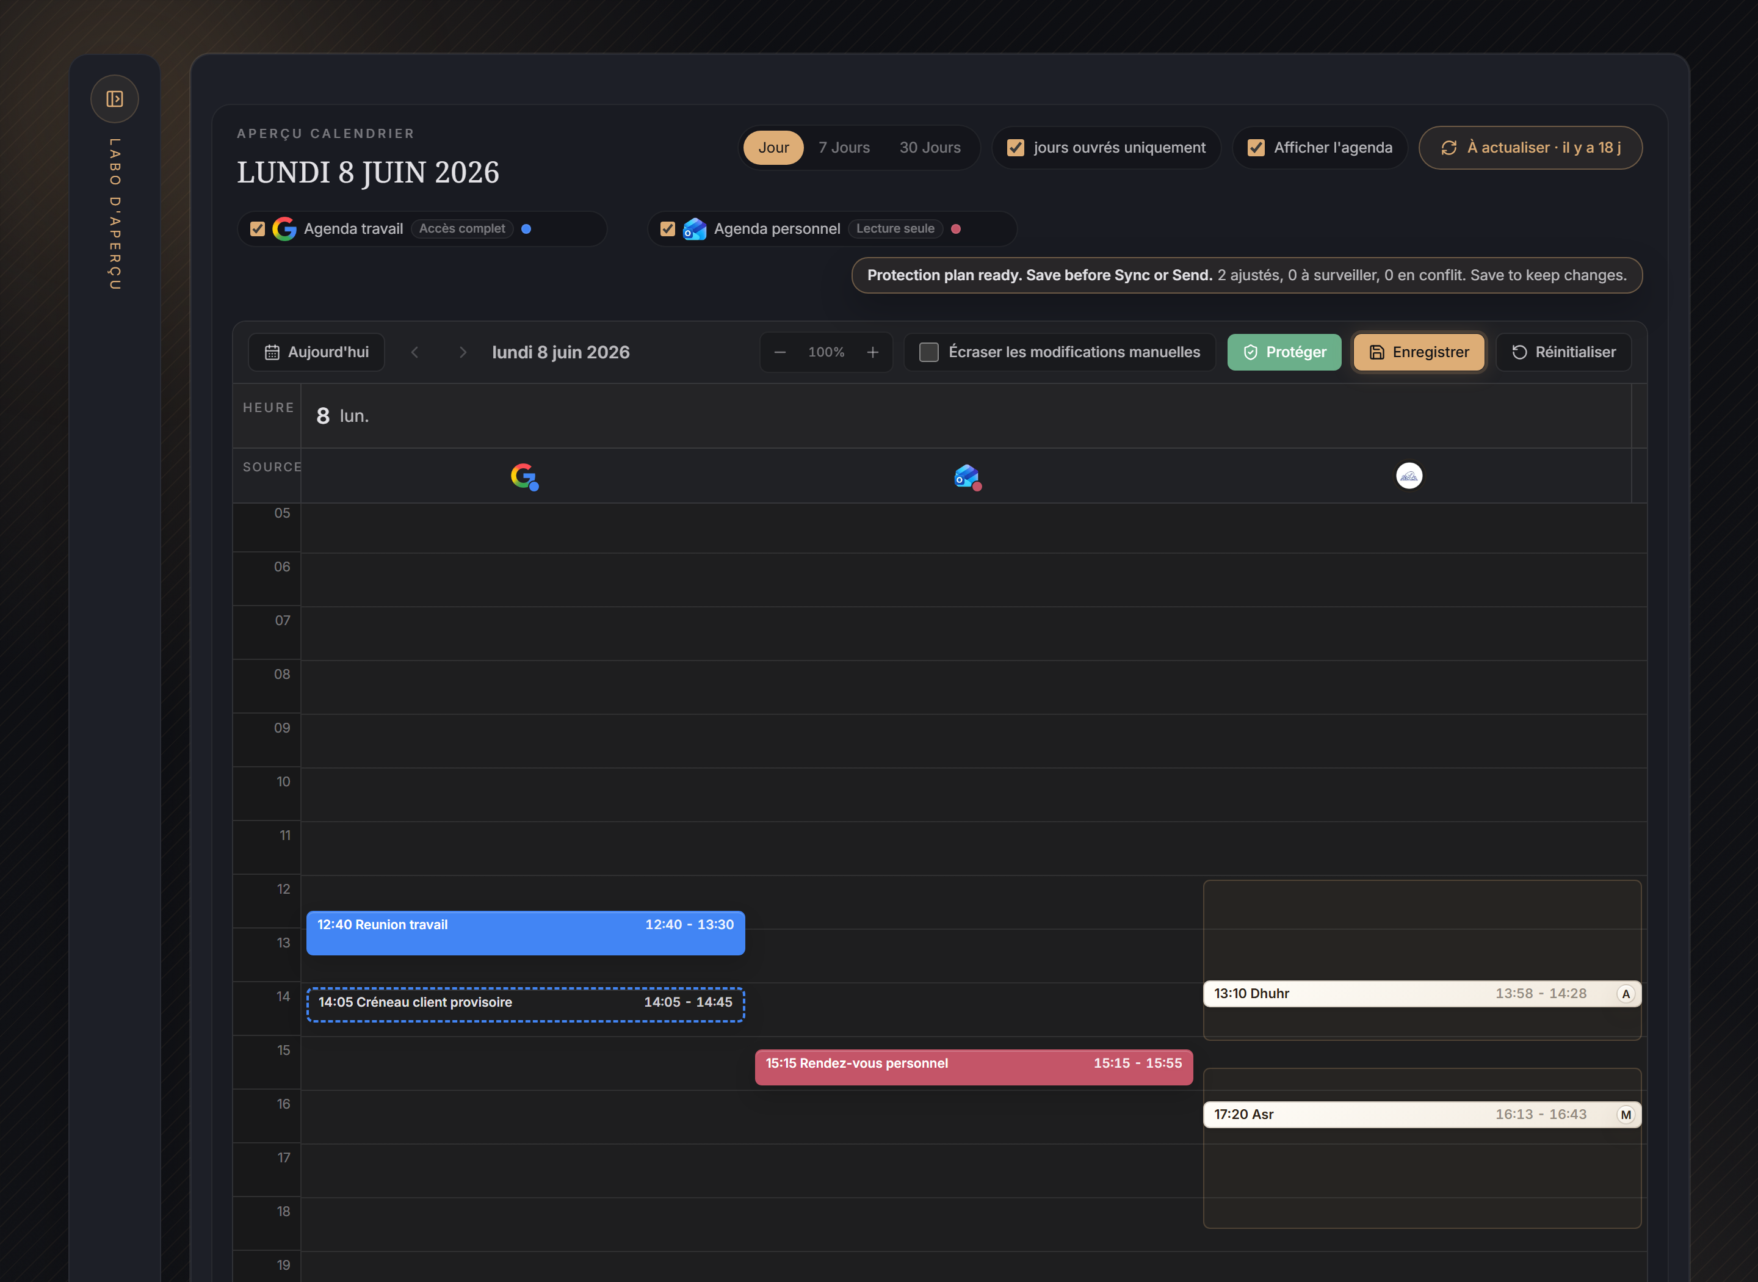Click the Outlook icon beside Agenda personnel
The height and width of the screenshot is (1282, 1758).
695,229
